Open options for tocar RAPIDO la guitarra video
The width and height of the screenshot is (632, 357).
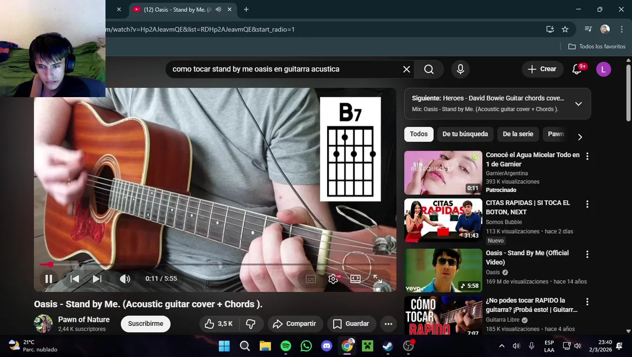[x=587, y=301]
